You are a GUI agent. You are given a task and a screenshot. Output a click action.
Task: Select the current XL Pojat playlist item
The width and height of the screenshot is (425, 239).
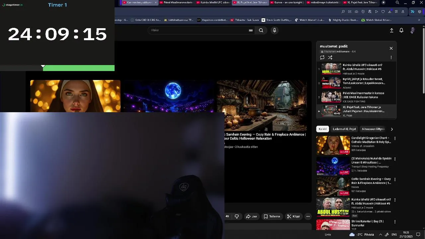(x=356, y=111)
